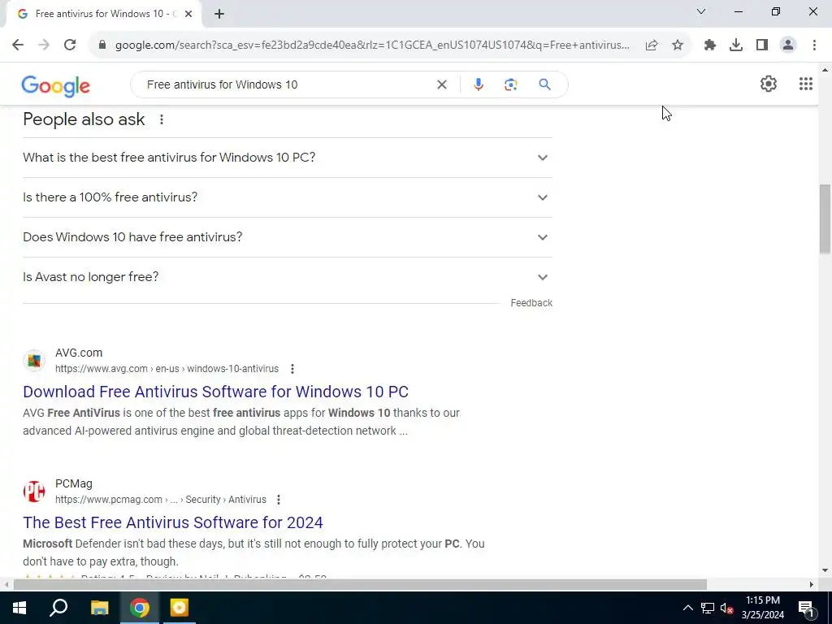This screenshot has height=624, width=832.
Task: Open 'Download Free Antivirus Software for Windows 10 PC'
Action: pos(215,392)
